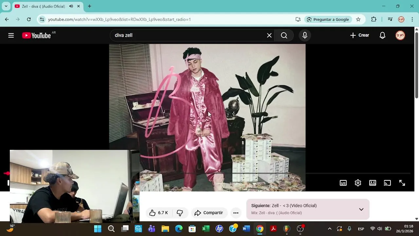Toggle subtitles on the player
The height and width of the screenshot is (236, 419).
(x=343, y=183)
